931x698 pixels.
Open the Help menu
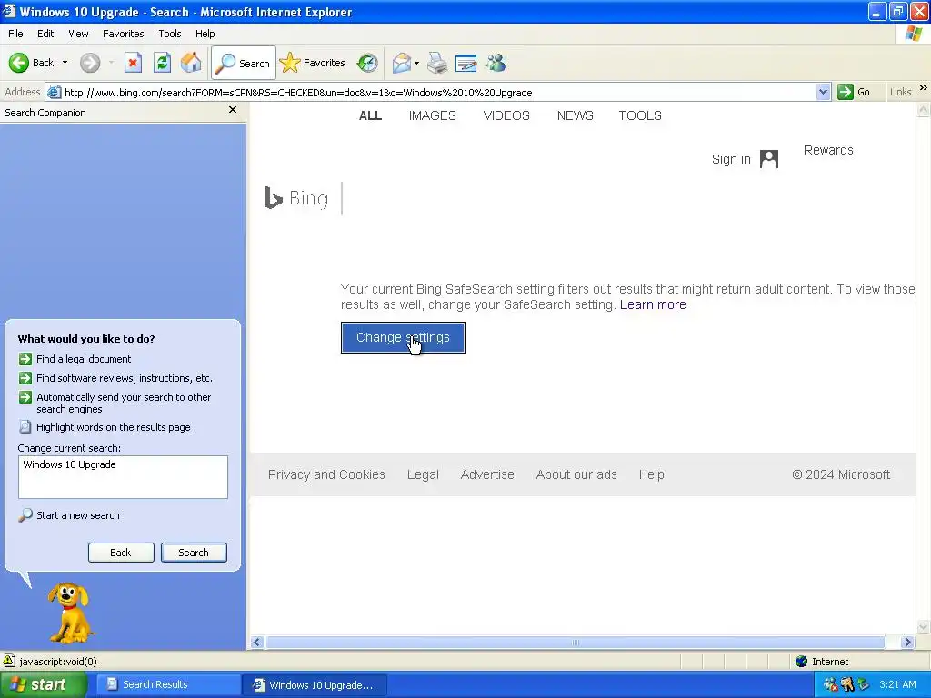coord(205,34)
